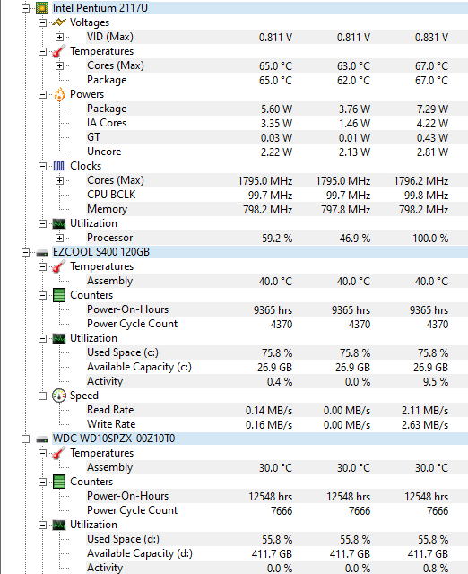Click the 100.0 % processor max value

pyautogui.click(x=430, y=239)
